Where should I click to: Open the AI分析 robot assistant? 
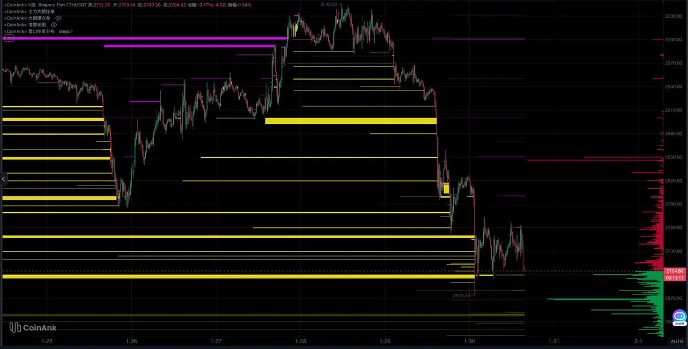679,317
